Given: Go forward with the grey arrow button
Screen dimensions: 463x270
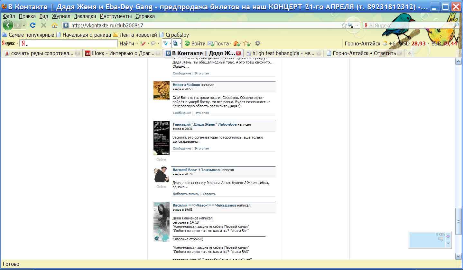Looking at the screenshot, I should click(18, 25).
